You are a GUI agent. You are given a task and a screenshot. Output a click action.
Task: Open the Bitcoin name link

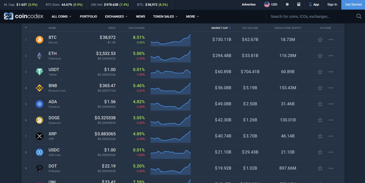53,43
